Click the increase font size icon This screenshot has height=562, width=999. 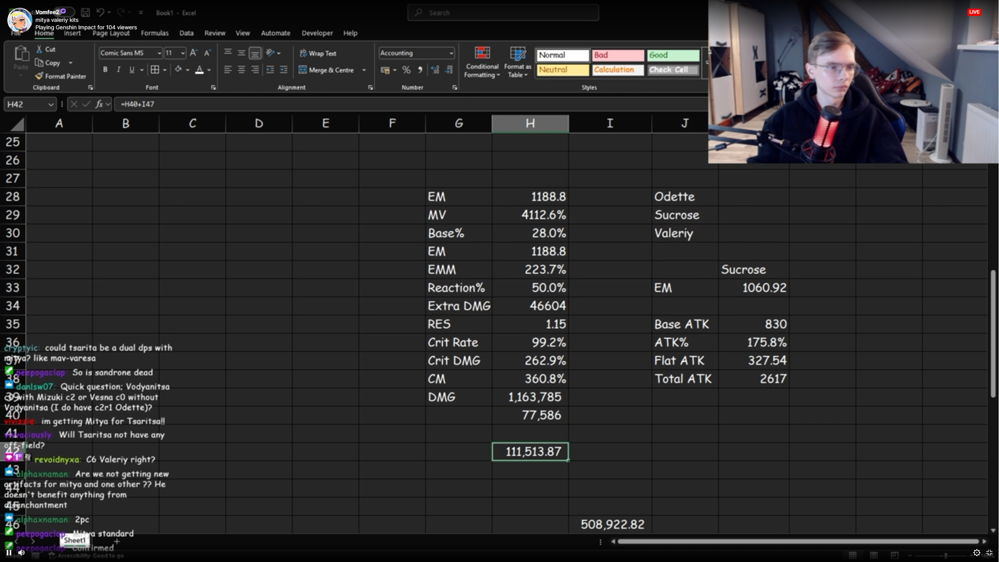click(x=194, y=53)
